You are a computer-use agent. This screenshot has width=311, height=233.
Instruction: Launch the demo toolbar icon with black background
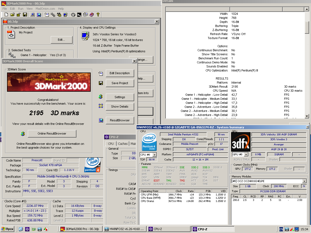[x=79, y=15]
